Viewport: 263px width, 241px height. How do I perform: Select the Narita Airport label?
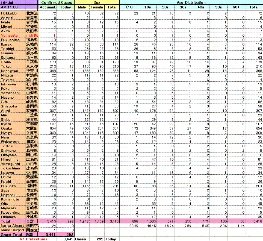pyautogui.click(x=13, y=226)
